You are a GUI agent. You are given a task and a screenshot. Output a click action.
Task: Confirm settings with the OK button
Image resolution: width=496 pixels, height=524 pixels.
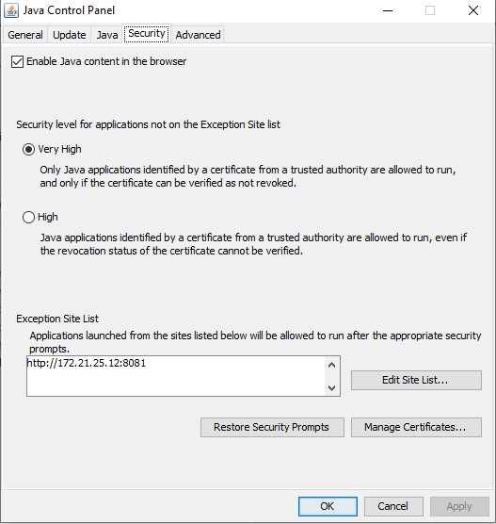coord(328,506)
